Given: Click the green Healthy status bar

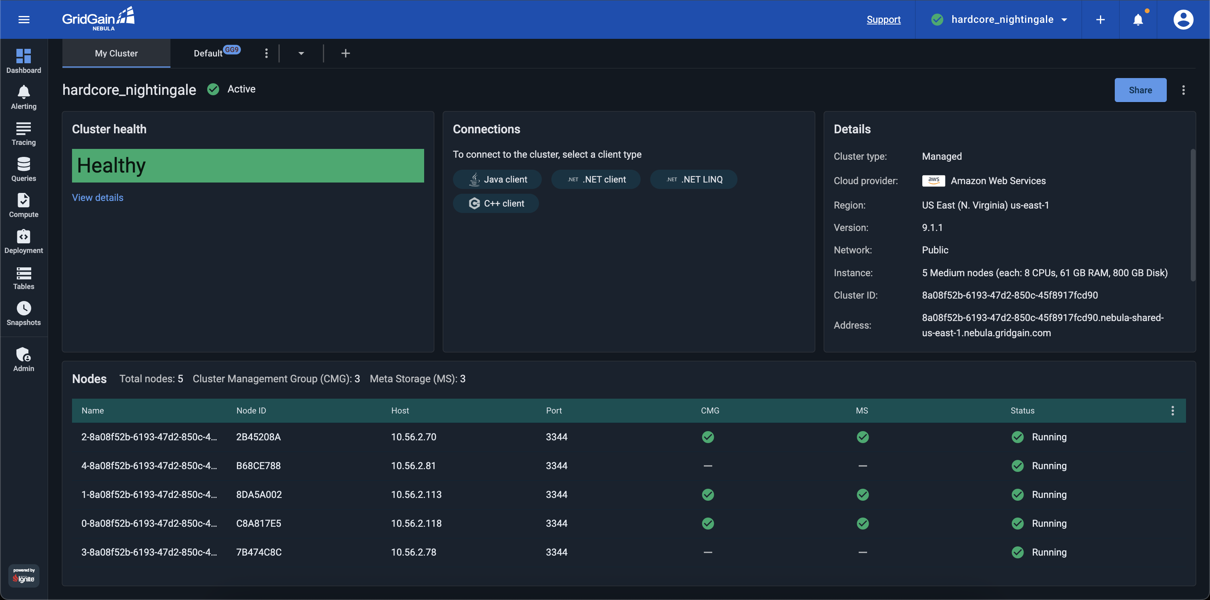Looking at the screenshot, I should (248, 165).
